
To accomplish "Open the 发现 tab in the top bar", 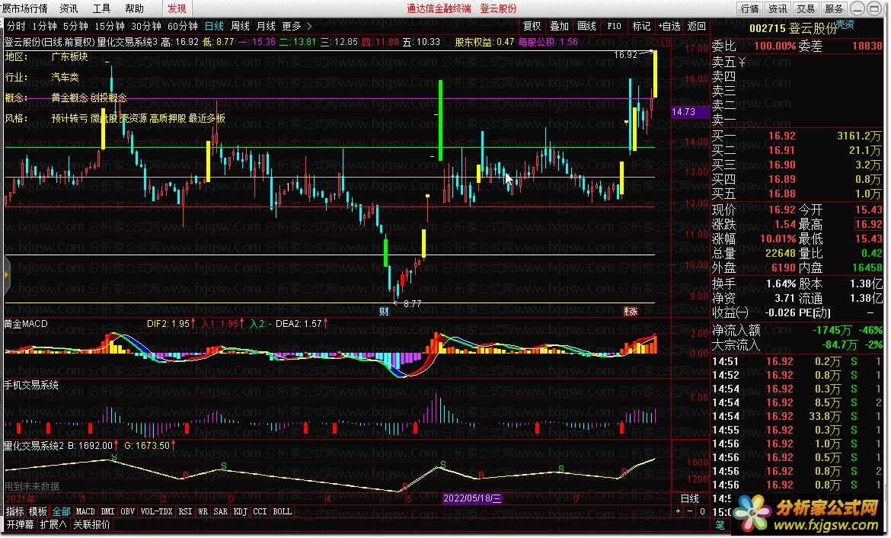I will [177, 8].
